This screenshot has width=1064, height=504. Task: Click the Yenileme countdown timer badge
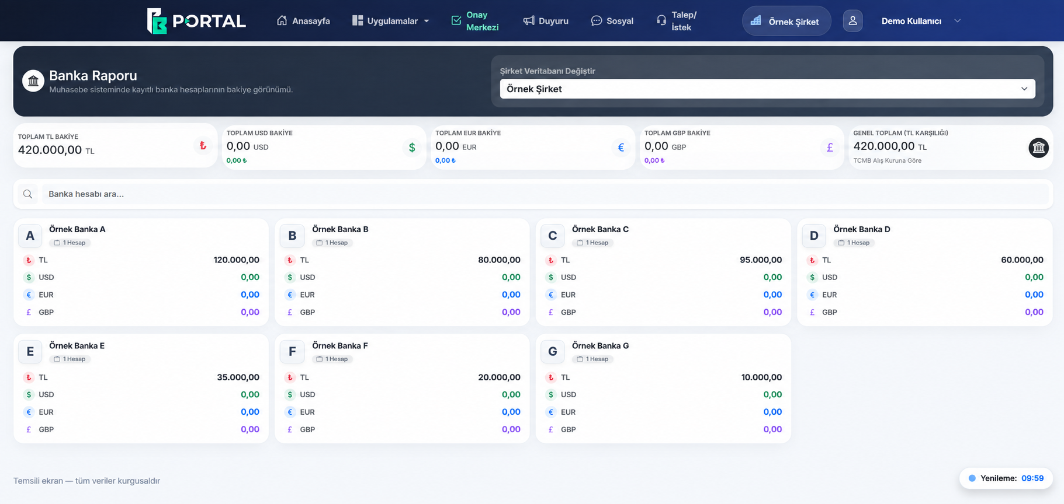pos(1006,478)
